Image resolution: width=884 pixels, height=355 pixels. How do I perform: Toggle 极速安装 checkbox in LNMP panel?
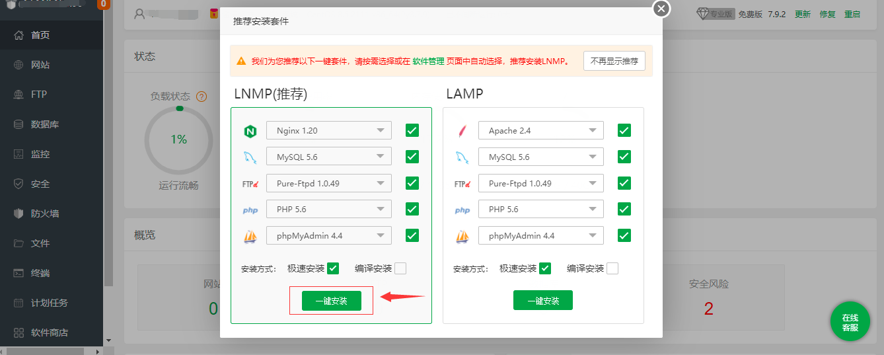click(x=333, y=268)
